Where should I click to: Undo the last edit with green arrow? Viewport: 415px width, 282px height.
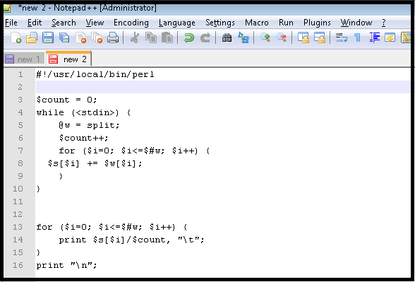coord(188,37)
